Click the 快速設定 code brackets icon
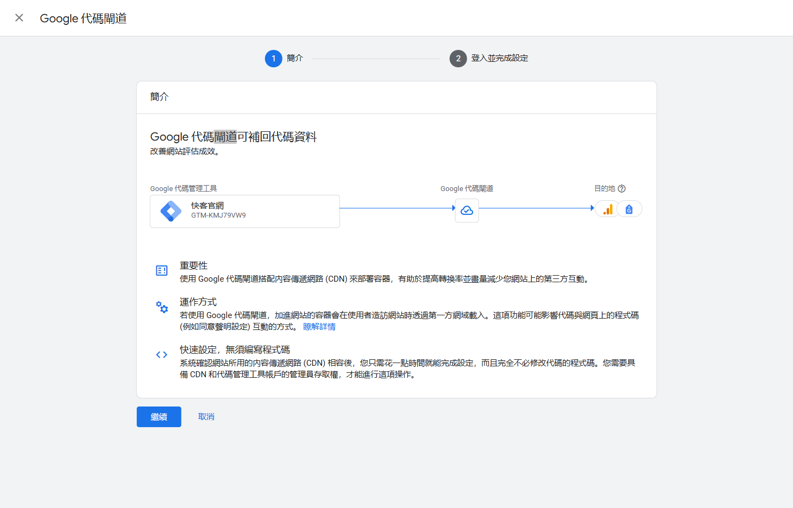This screenshot has width=793, height=508. pyautogui.click(x=162, y=355)
